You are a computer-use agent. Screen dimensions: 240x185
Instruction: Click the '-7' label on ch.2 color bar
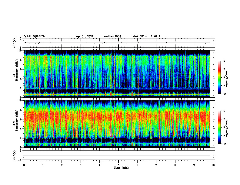pos(224,119)
